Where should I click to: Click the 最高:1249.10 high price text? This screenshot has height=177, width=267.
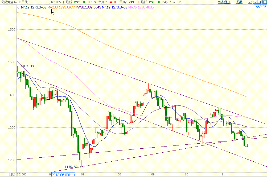(129, 2)
